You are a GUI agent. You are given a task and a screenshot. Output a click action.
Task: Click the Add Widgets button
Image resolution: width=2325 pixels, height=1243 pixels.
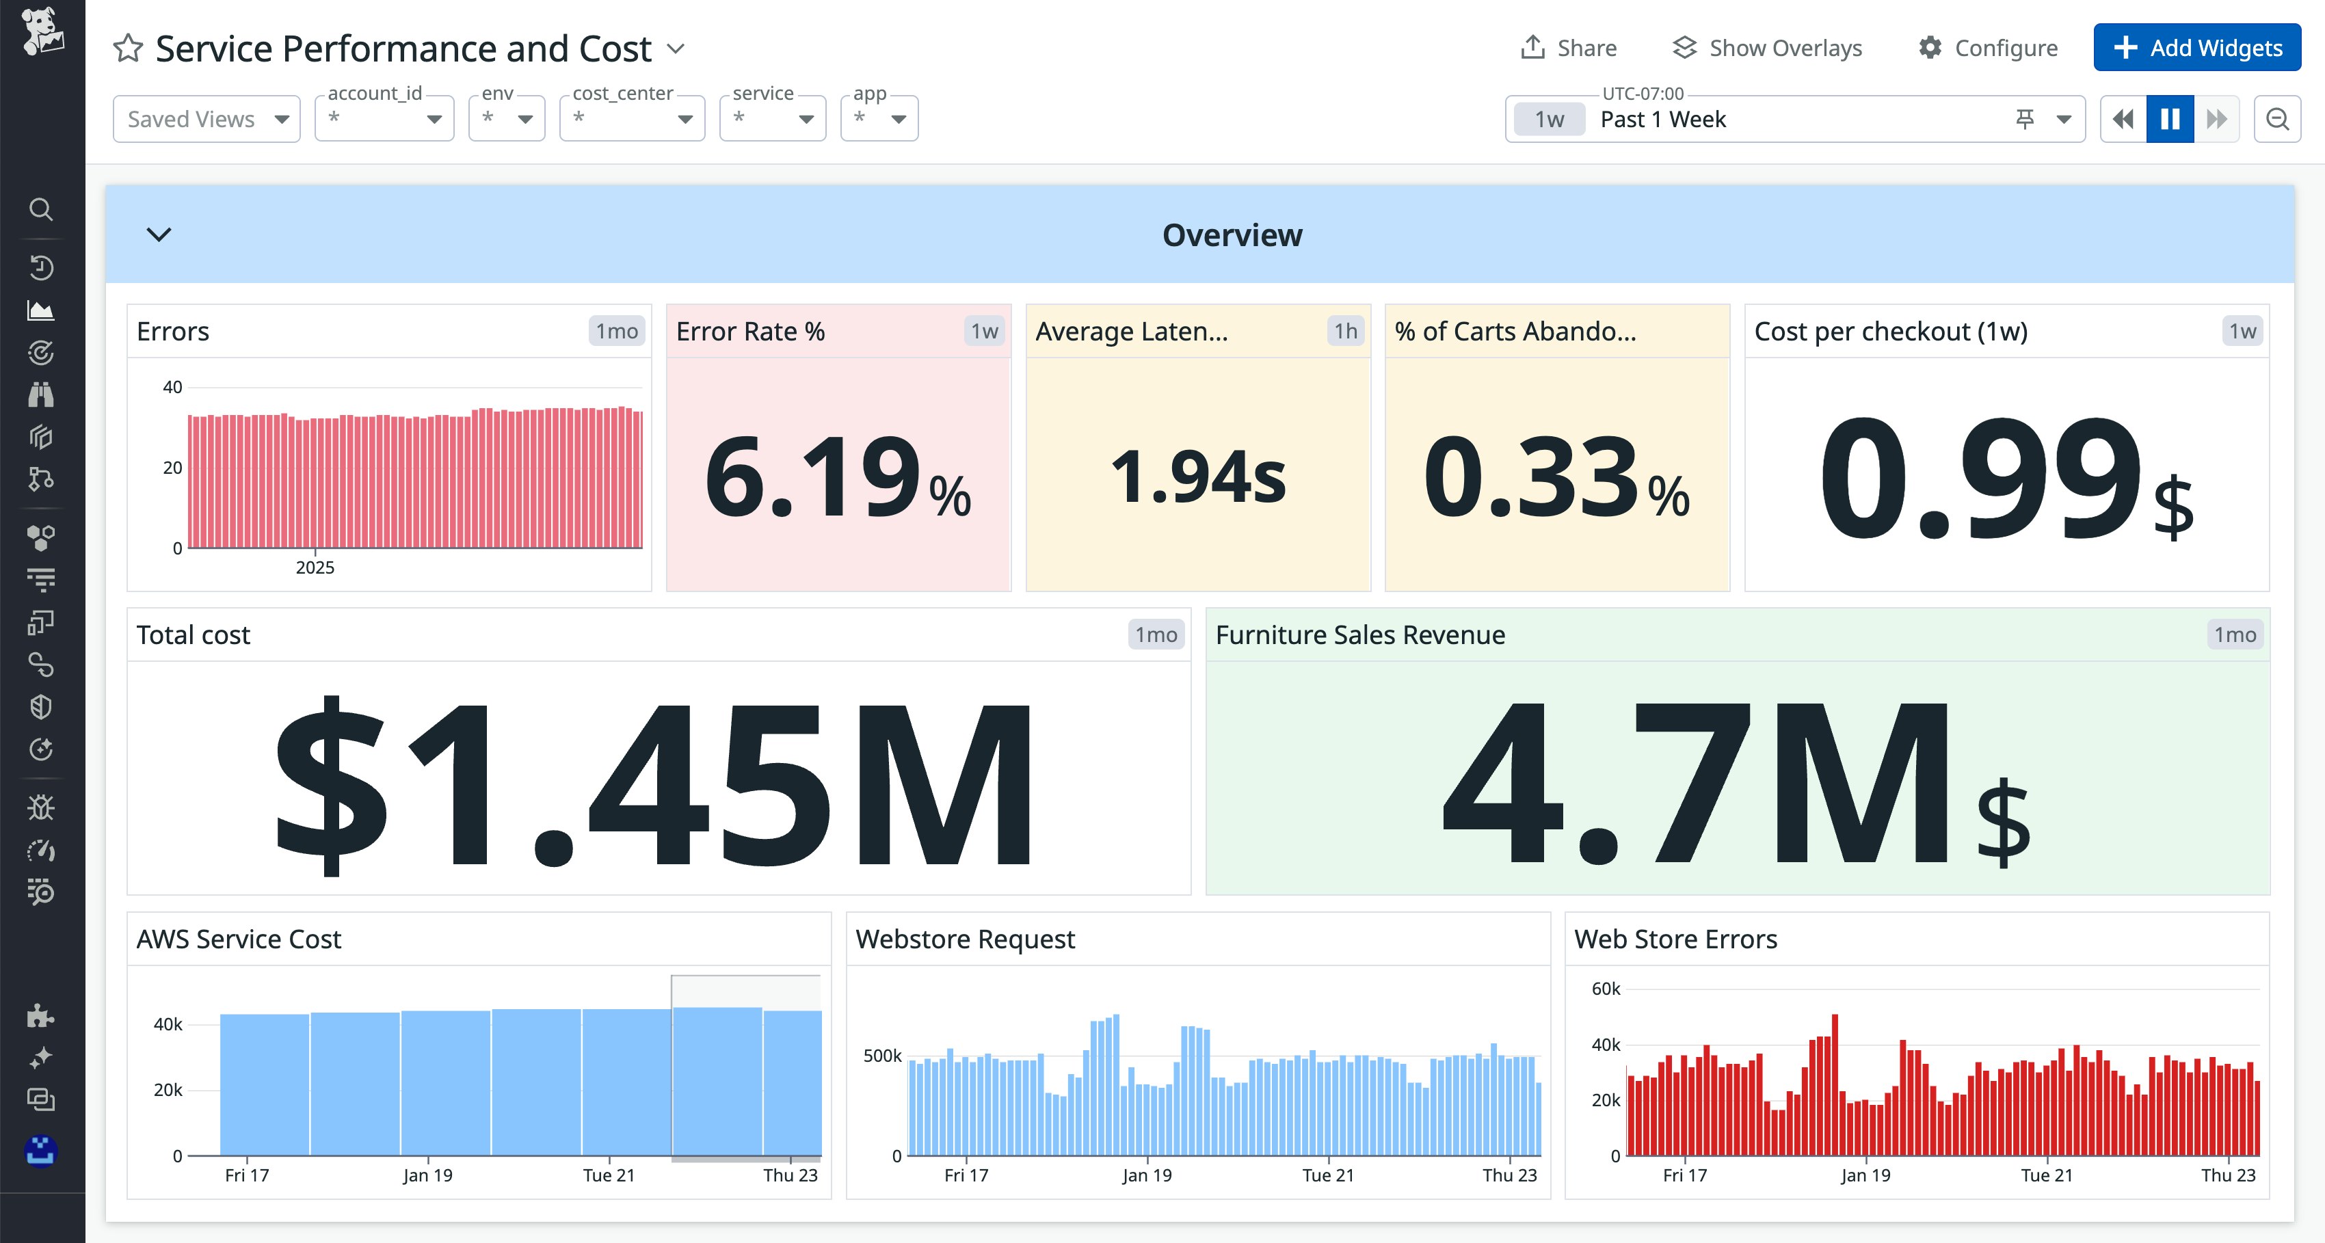[2197, 48]
